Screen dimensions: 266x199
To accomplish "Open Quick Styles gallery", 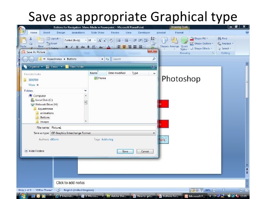I will point(185,43).
